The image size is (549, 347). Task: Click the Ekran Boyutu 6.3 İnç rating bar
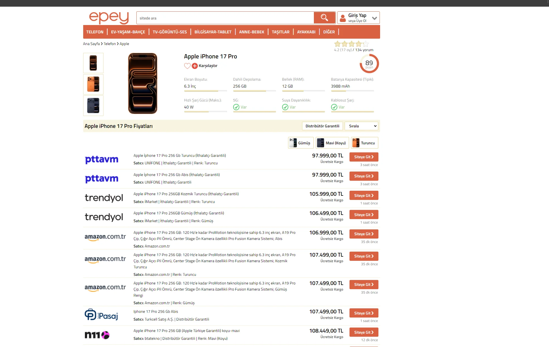coord(205,91)
